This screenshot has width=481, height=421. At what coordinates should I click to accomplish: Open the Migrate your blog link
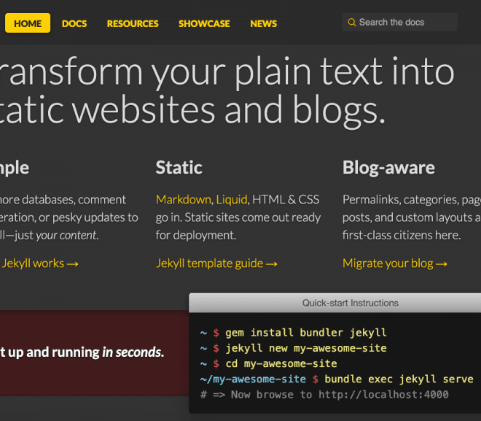coord(395,263)
